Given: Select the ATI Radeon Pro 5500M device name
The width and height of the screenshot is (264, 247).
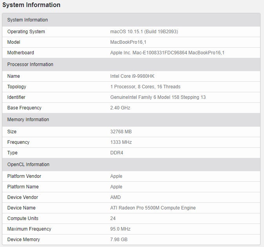Looking at the screenshot, I should pos(153,208).
